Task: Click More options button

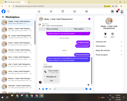Action: (x=79, y=29)
